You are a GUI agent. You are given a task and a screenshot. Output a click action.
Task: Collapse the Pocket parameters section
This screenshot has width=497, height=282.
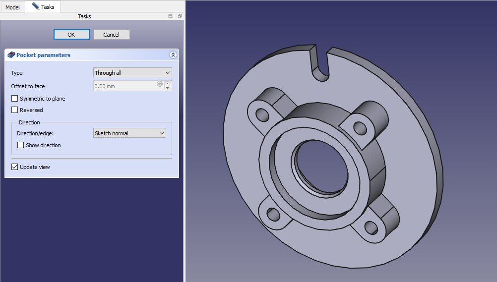point(173,55)
